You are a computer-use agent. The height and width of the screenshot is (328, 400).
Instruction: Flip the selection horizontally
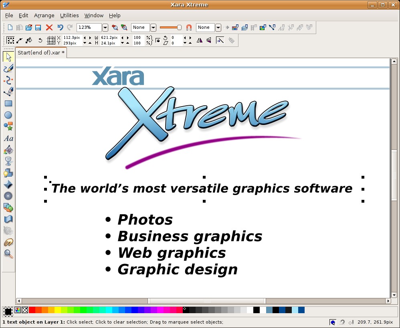[200, 40]
